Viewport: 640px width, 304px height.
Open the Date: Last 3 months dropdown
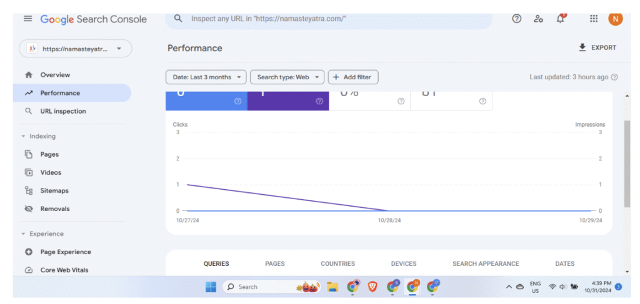pos(206,77)
